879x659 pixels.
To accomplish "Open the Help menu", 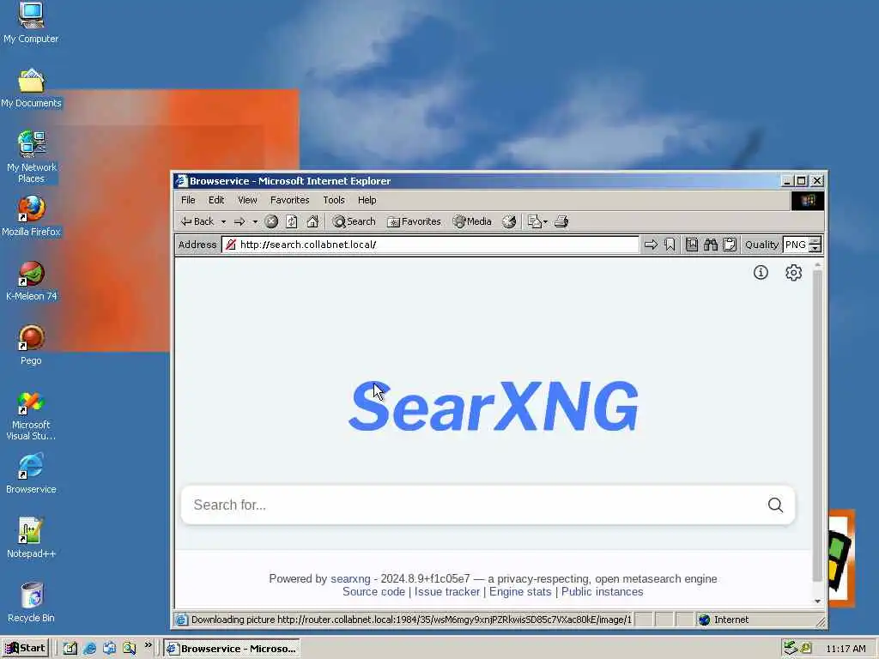I will point(367,200).
